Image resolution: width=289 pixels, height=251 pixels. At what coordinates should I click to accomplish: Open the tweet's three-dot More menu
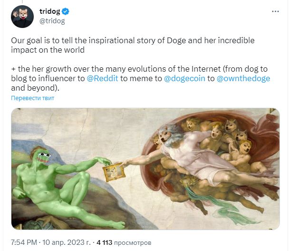tap(275, 11)
